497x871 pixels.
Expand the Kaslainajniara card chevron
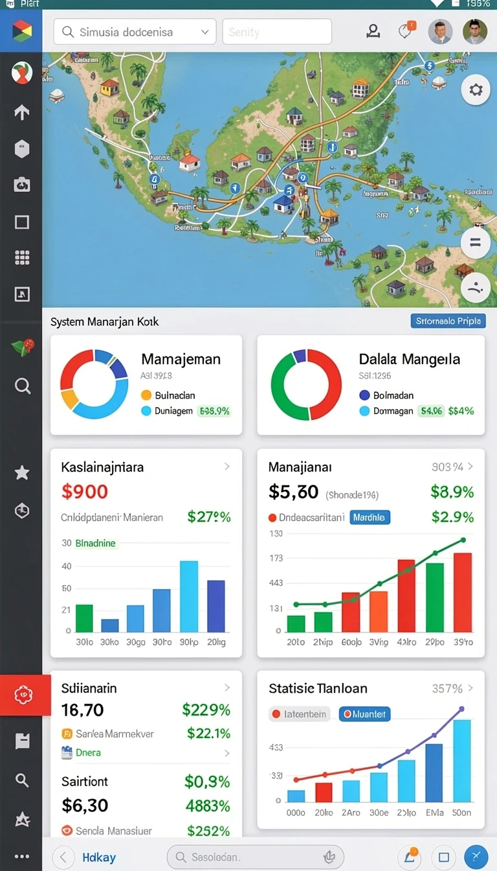pyautogui.click(x=227, y=467)
